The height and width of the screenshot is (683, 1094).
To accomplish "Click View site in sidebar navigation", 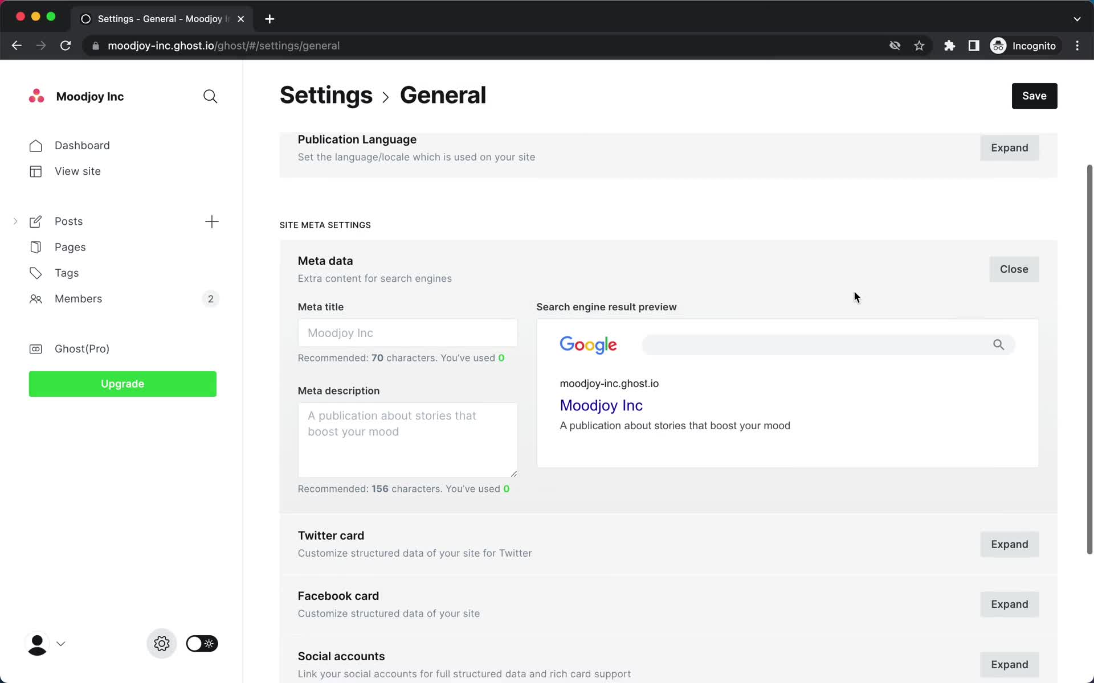I will coord(77,171).
